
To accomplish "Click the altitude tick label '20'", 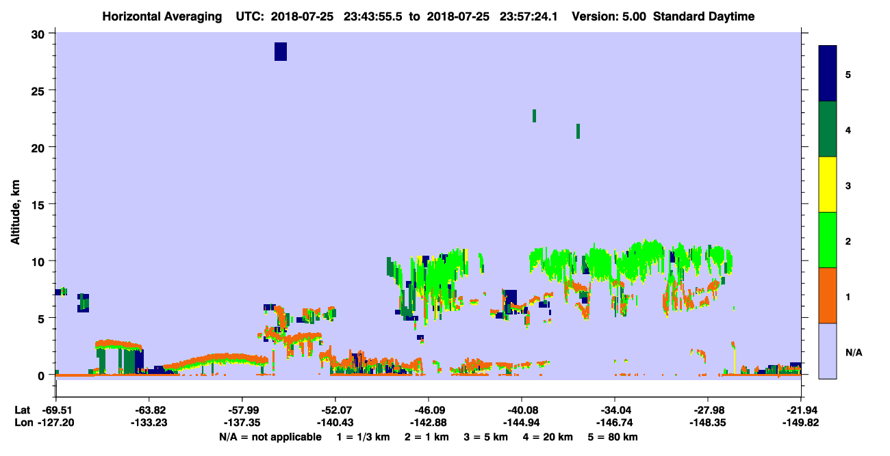I will point(40,147).
